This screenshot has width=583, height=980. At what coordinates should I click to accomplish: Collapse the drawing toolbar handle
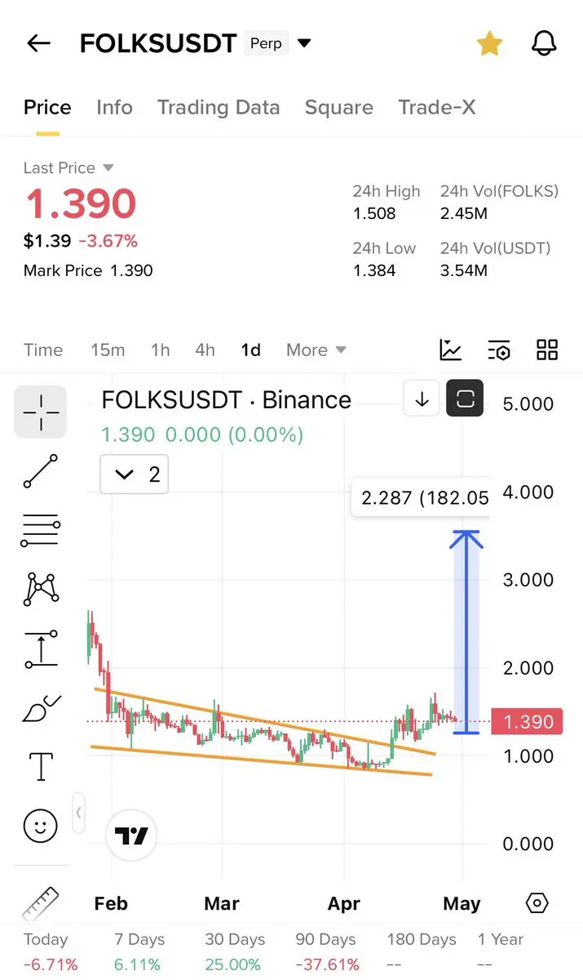(78, 812)
